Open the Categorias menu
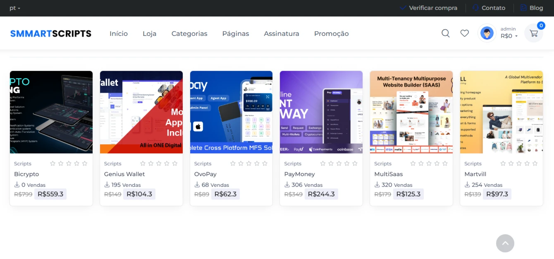Viewport: 554px width, 259px height. click(189, 33)
